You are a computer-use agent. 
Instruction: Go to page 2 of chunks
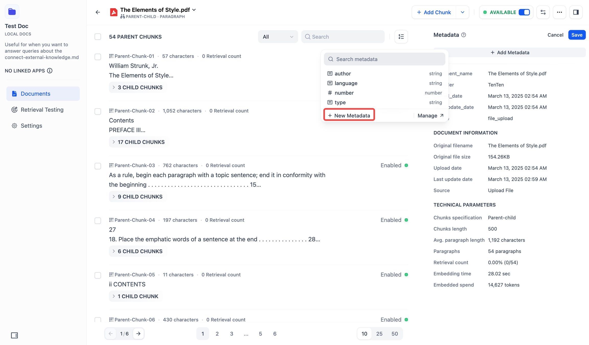point(217,334)
